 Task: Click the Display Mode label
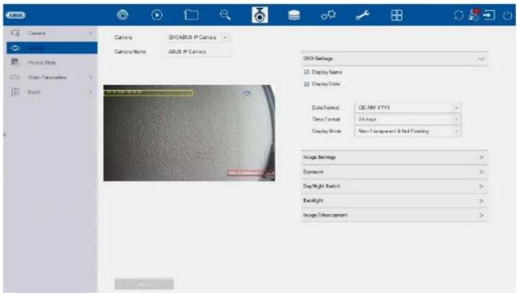tap(326, 131)
